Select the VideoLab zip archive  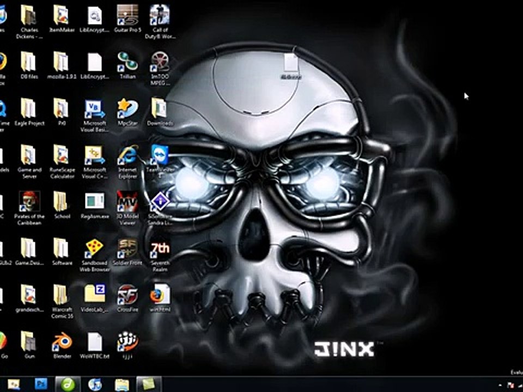(x=94, y=298)
